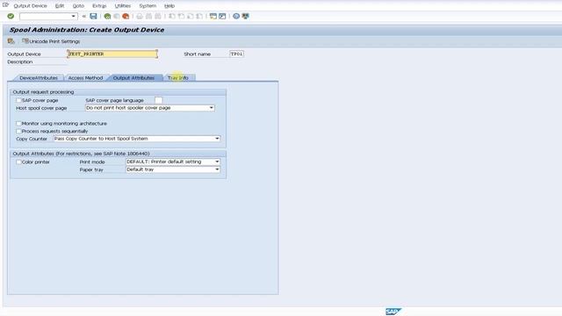Select the Output Attributes tab

coord(133,78)
